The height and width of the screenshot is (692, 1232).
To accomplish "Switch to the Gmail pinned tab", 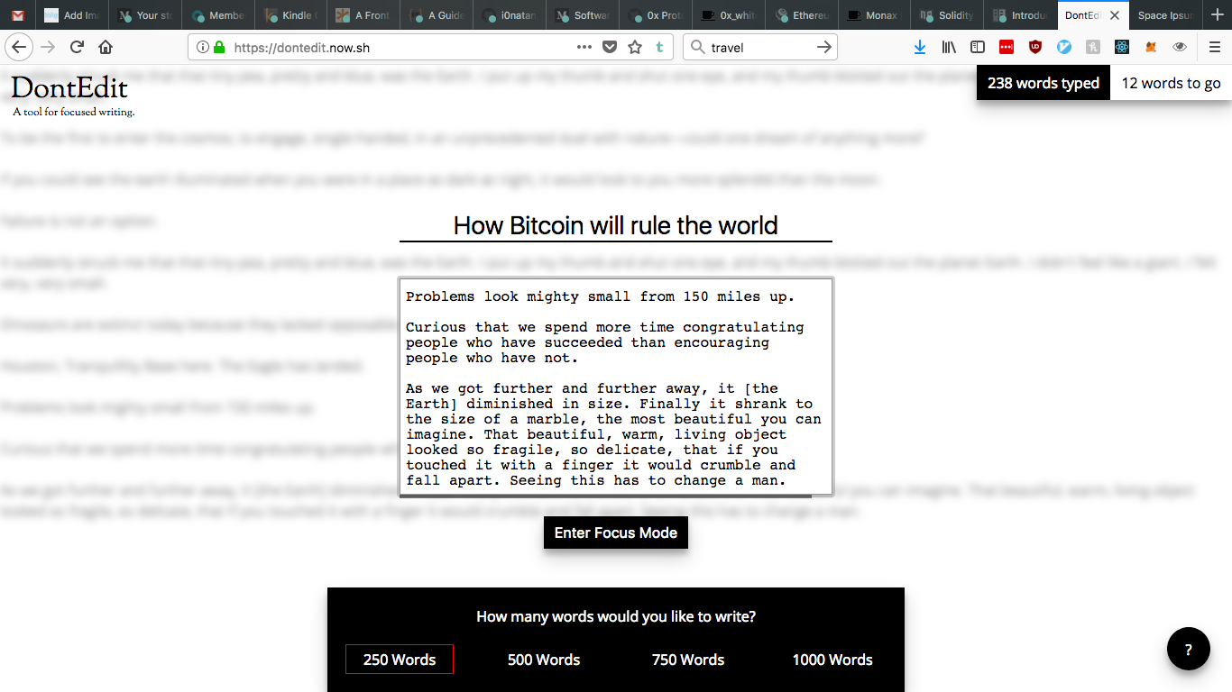I will (x=18, y=15).
